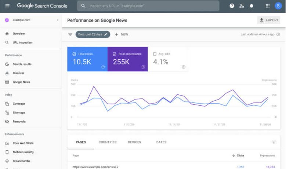Open the hamburger main menu
This screenshot has width=286, height=169.
[x=7, y=6]
